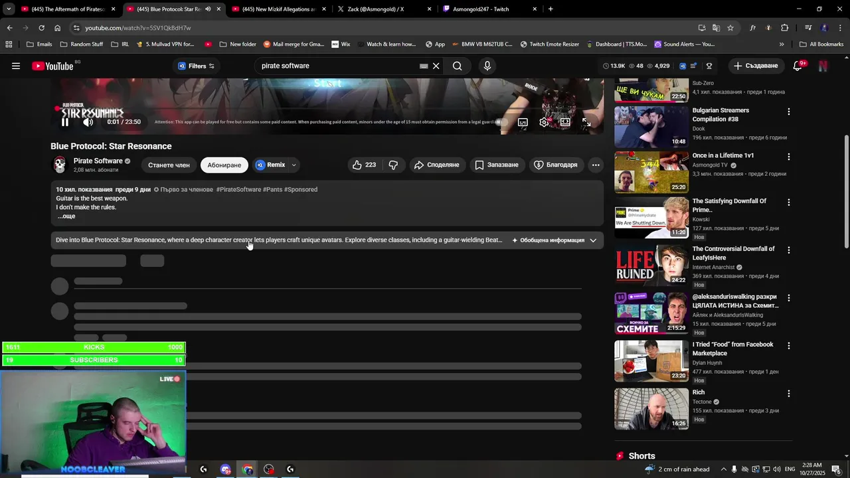This screenshot has height=478, width=850.
Task: Open Chrome media controls icon
Action: (808, 28)
